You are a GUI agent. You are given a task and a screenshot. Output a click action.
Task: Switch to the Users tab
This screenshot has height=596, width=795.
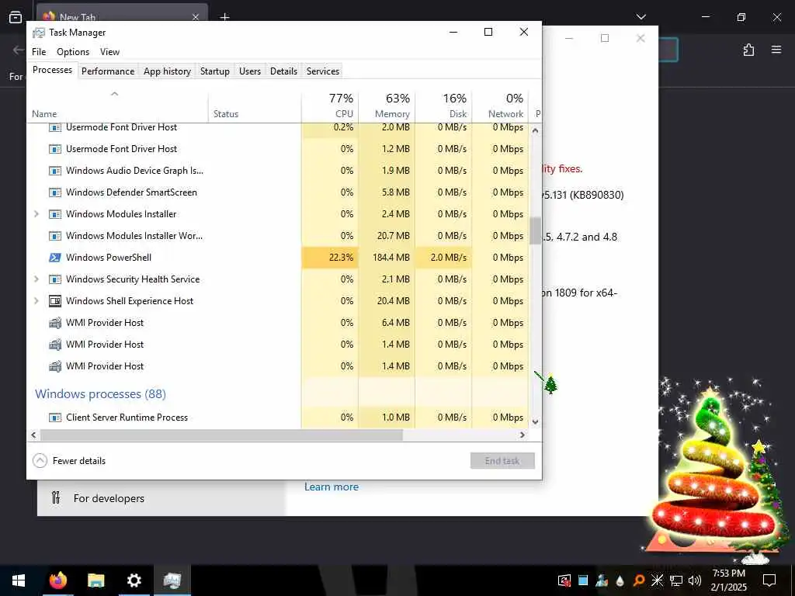pos(250,71)
